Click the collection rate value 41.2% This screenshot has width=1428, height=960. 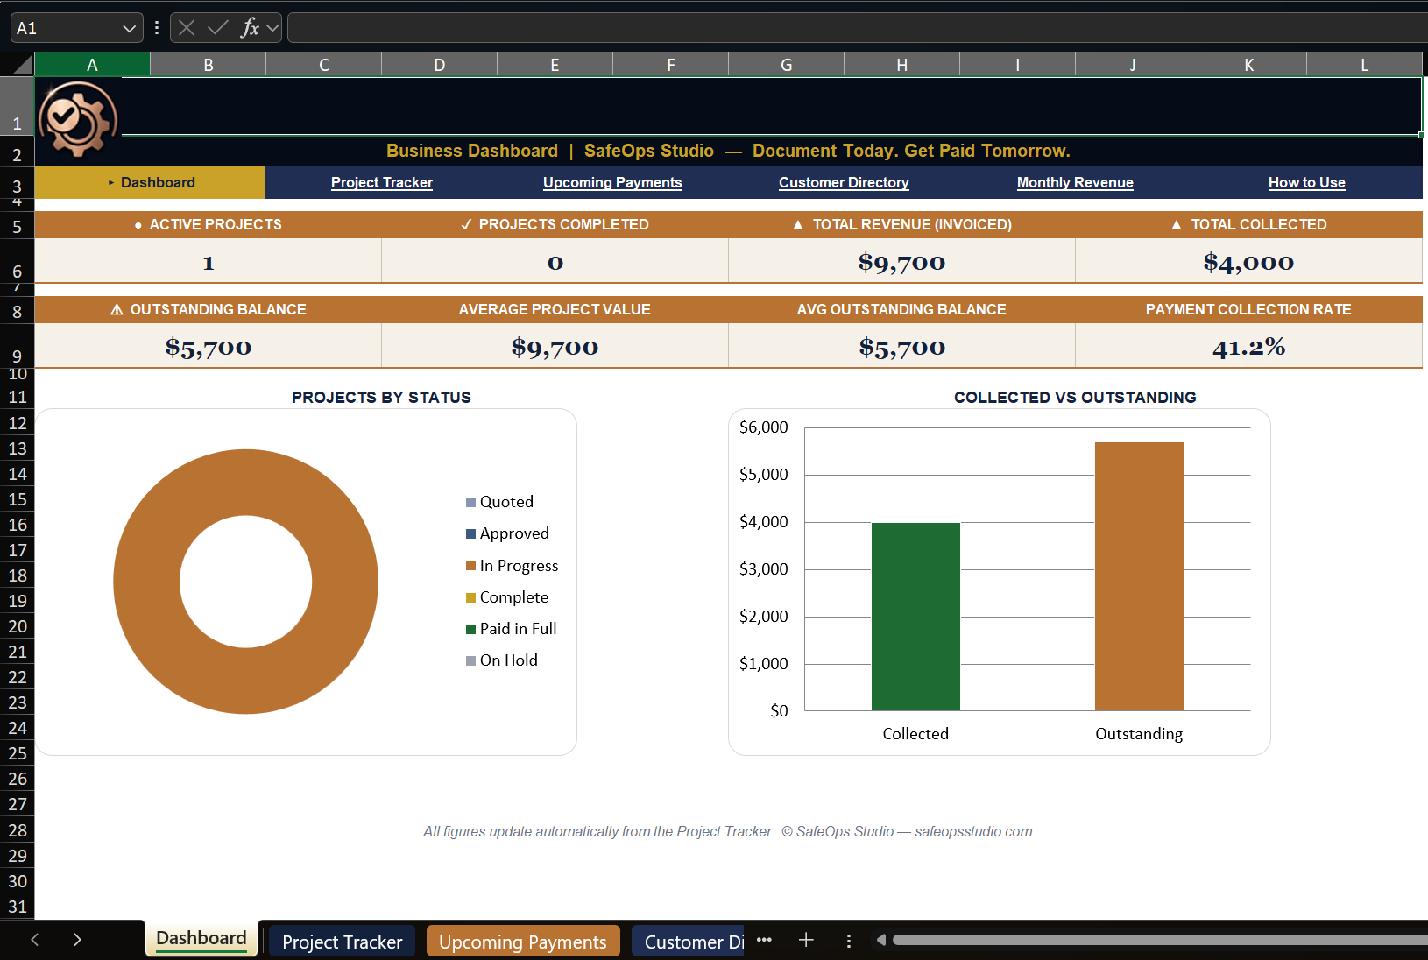(x=1248, y=347)
